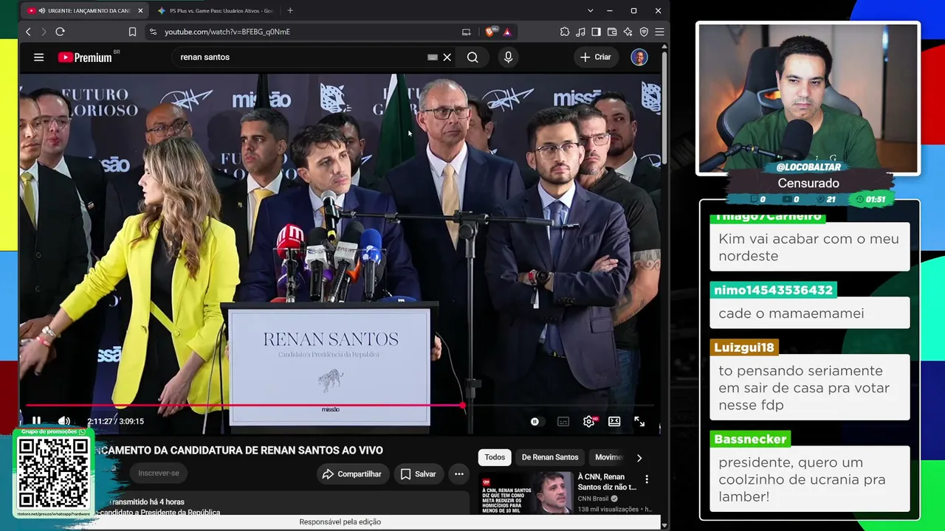Click the streamer webcam feed
The width and height of the screenshot is (945, 531).
(808, 98)
